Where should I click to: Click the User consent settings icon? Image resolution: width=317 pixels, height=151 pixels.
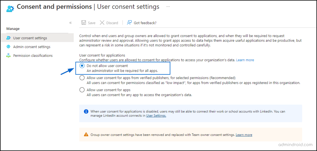pyautogui.click(x=8, y=38)
